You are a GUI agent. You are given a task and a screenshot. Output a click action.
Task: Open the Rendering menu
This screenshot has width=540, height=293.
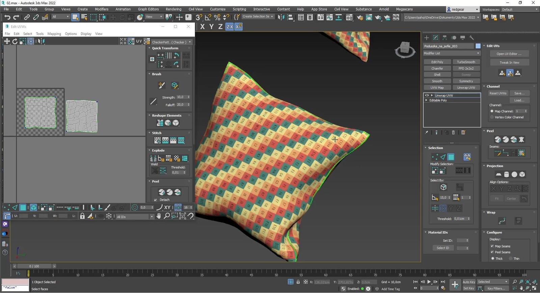tap(173, 9)
